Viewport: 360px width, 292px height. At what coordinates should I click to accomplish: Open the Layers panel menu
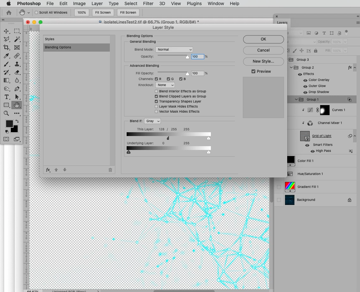[358, 22]
